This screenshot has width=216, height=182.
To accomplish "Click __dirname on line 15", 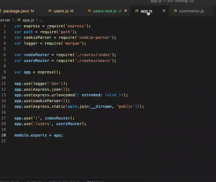I will [101, 106].
